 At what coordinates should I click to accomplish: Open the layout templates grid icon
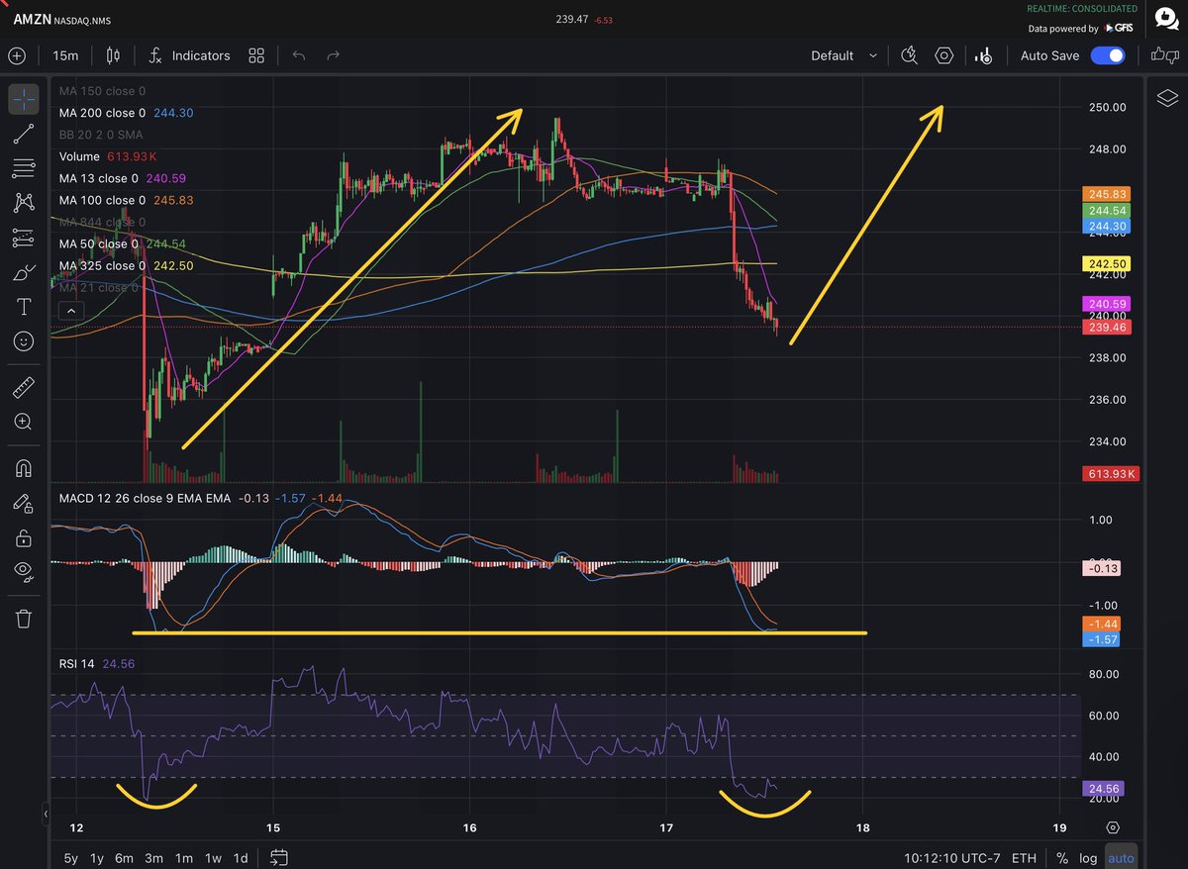(x=256, y=55)
